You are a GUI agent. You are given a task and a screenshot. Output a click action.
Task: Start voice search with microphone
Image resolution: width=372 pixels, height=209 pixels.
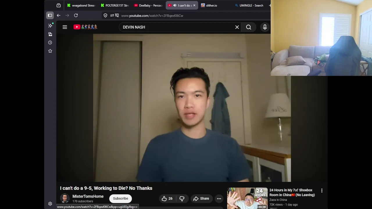point(265,27)
